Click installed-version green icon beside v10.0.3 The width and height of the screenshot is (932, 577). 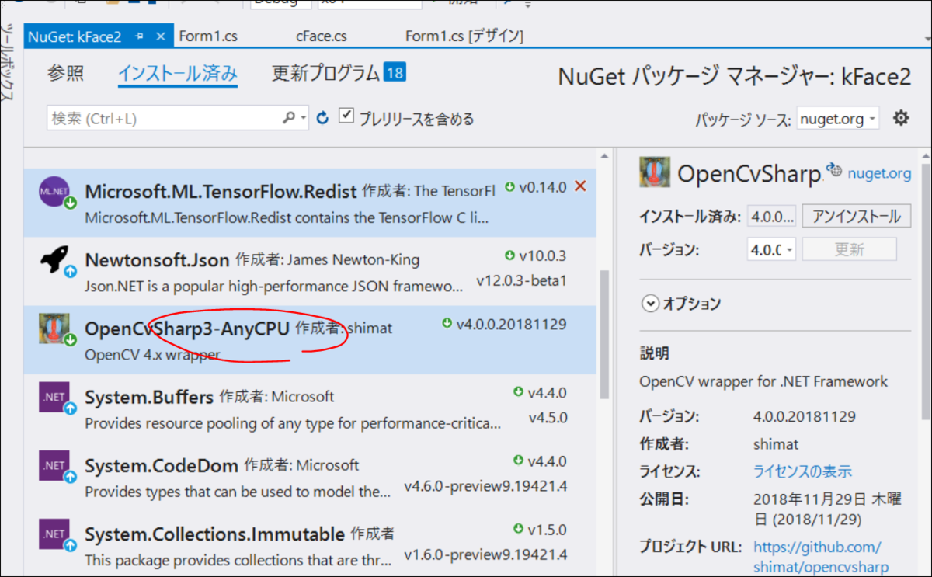510,255
